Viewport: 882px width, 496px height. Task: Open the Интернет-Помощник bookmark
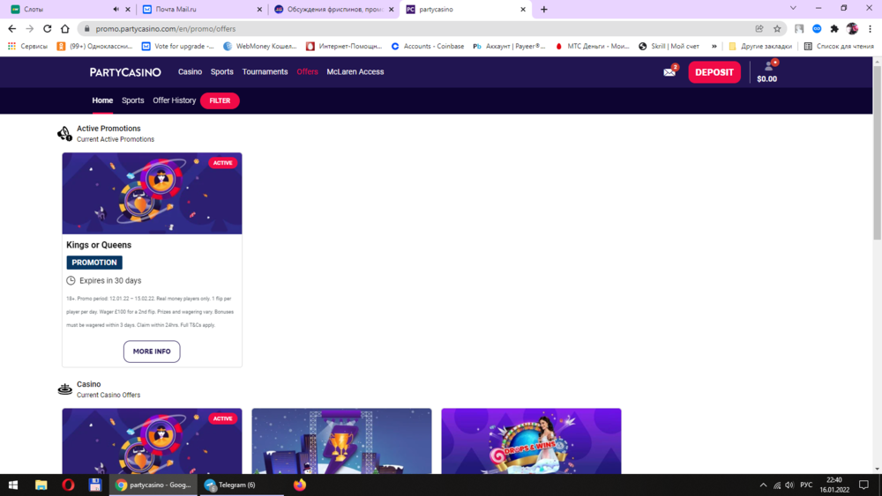pyautogui.click(x=344, y=46)
